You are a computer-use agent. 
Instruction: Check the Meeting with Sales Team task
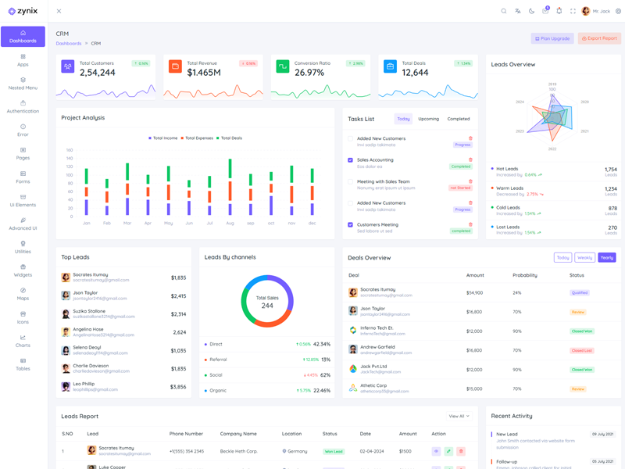pos(351,181)
